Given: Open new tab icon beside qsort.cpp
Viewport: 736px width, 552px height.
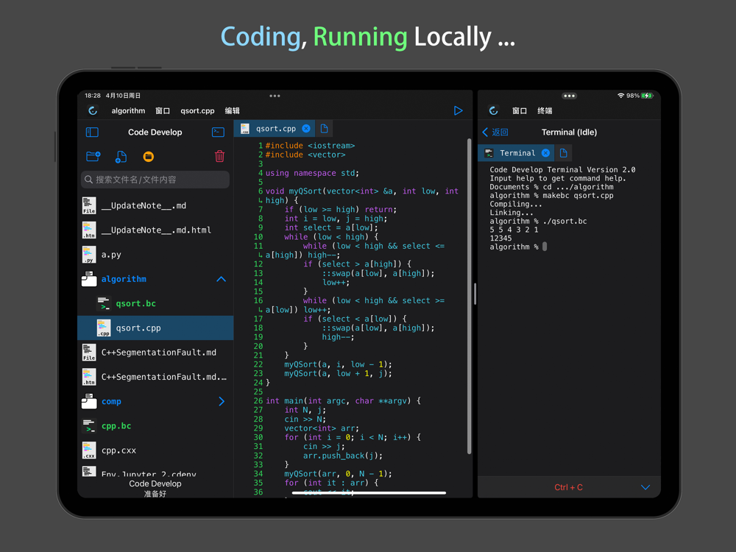Looking at the screenshot, I should coord(324,129).
